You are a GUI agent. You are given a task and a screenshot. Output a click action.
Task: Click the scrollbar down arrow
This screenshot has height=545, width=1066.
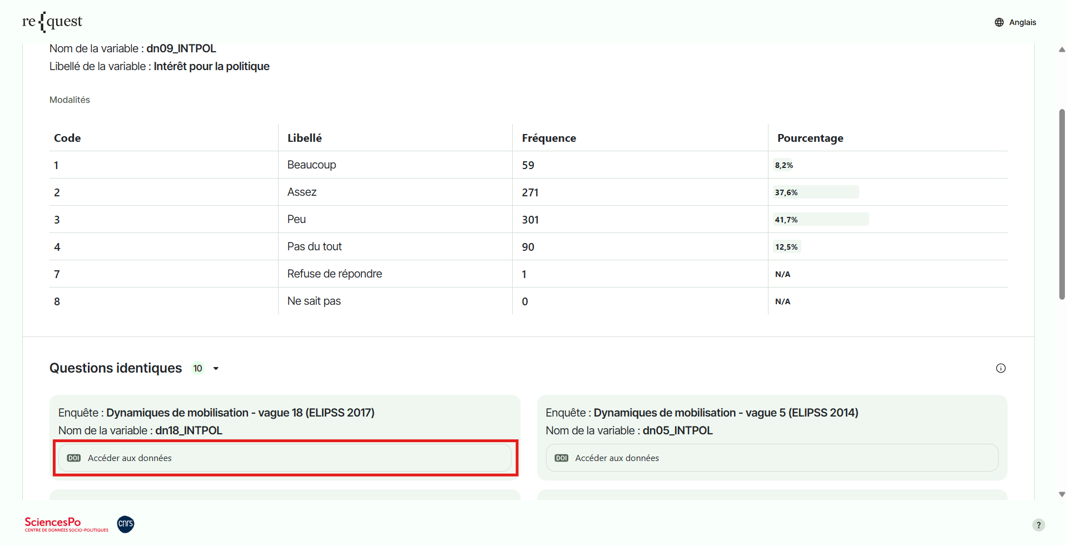tap(1062, 494)
